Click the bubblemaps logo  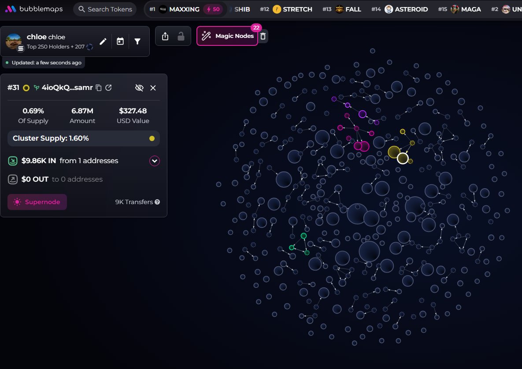[x=34, y=9]
